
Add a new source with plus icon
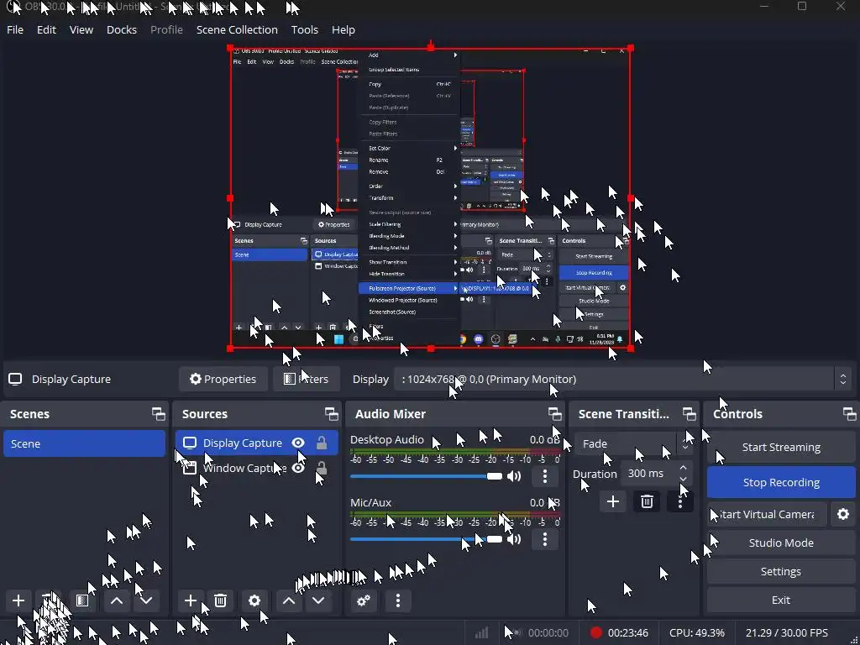(x=191, y=600)
